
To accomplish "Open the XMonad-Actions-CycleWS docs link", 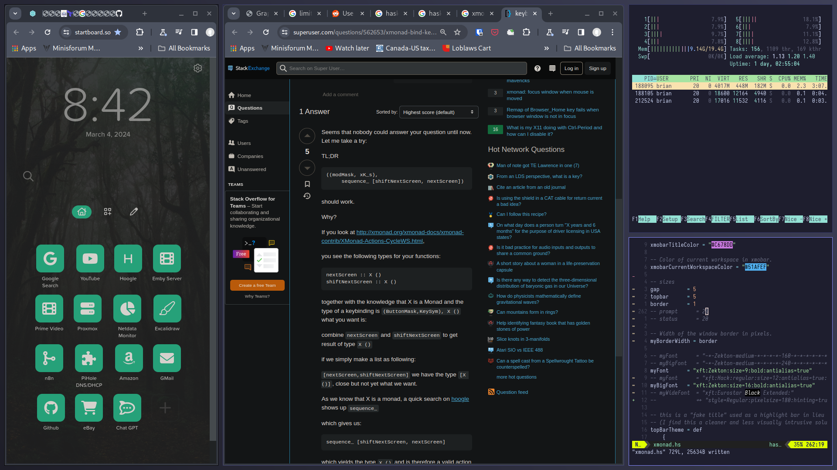I will click(392, 237).
